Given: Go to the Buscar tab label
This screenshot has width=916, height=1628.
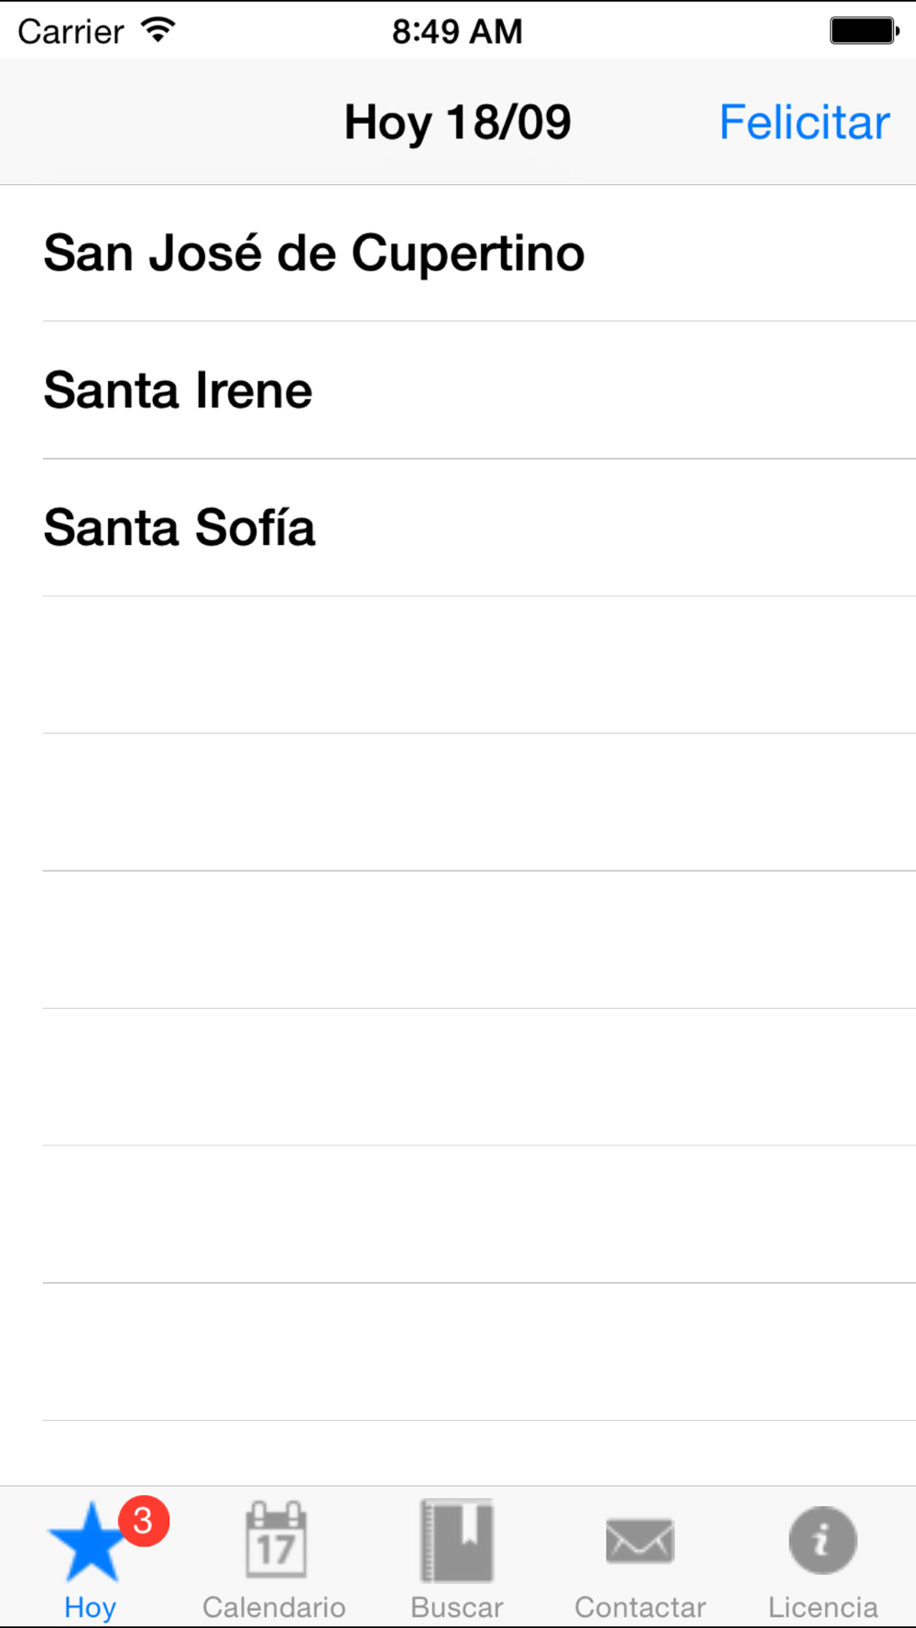Looking at the screenshot, I should pyautogui.click(x=456, y=1607).
